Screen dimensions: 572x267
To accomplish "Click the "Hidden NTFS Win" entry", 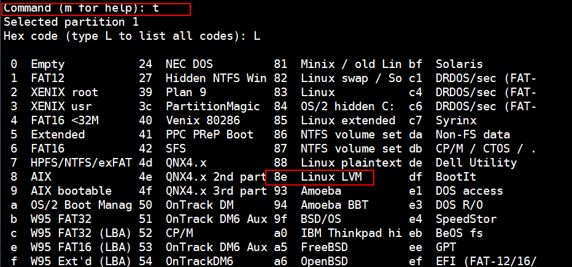I will 216,78.
